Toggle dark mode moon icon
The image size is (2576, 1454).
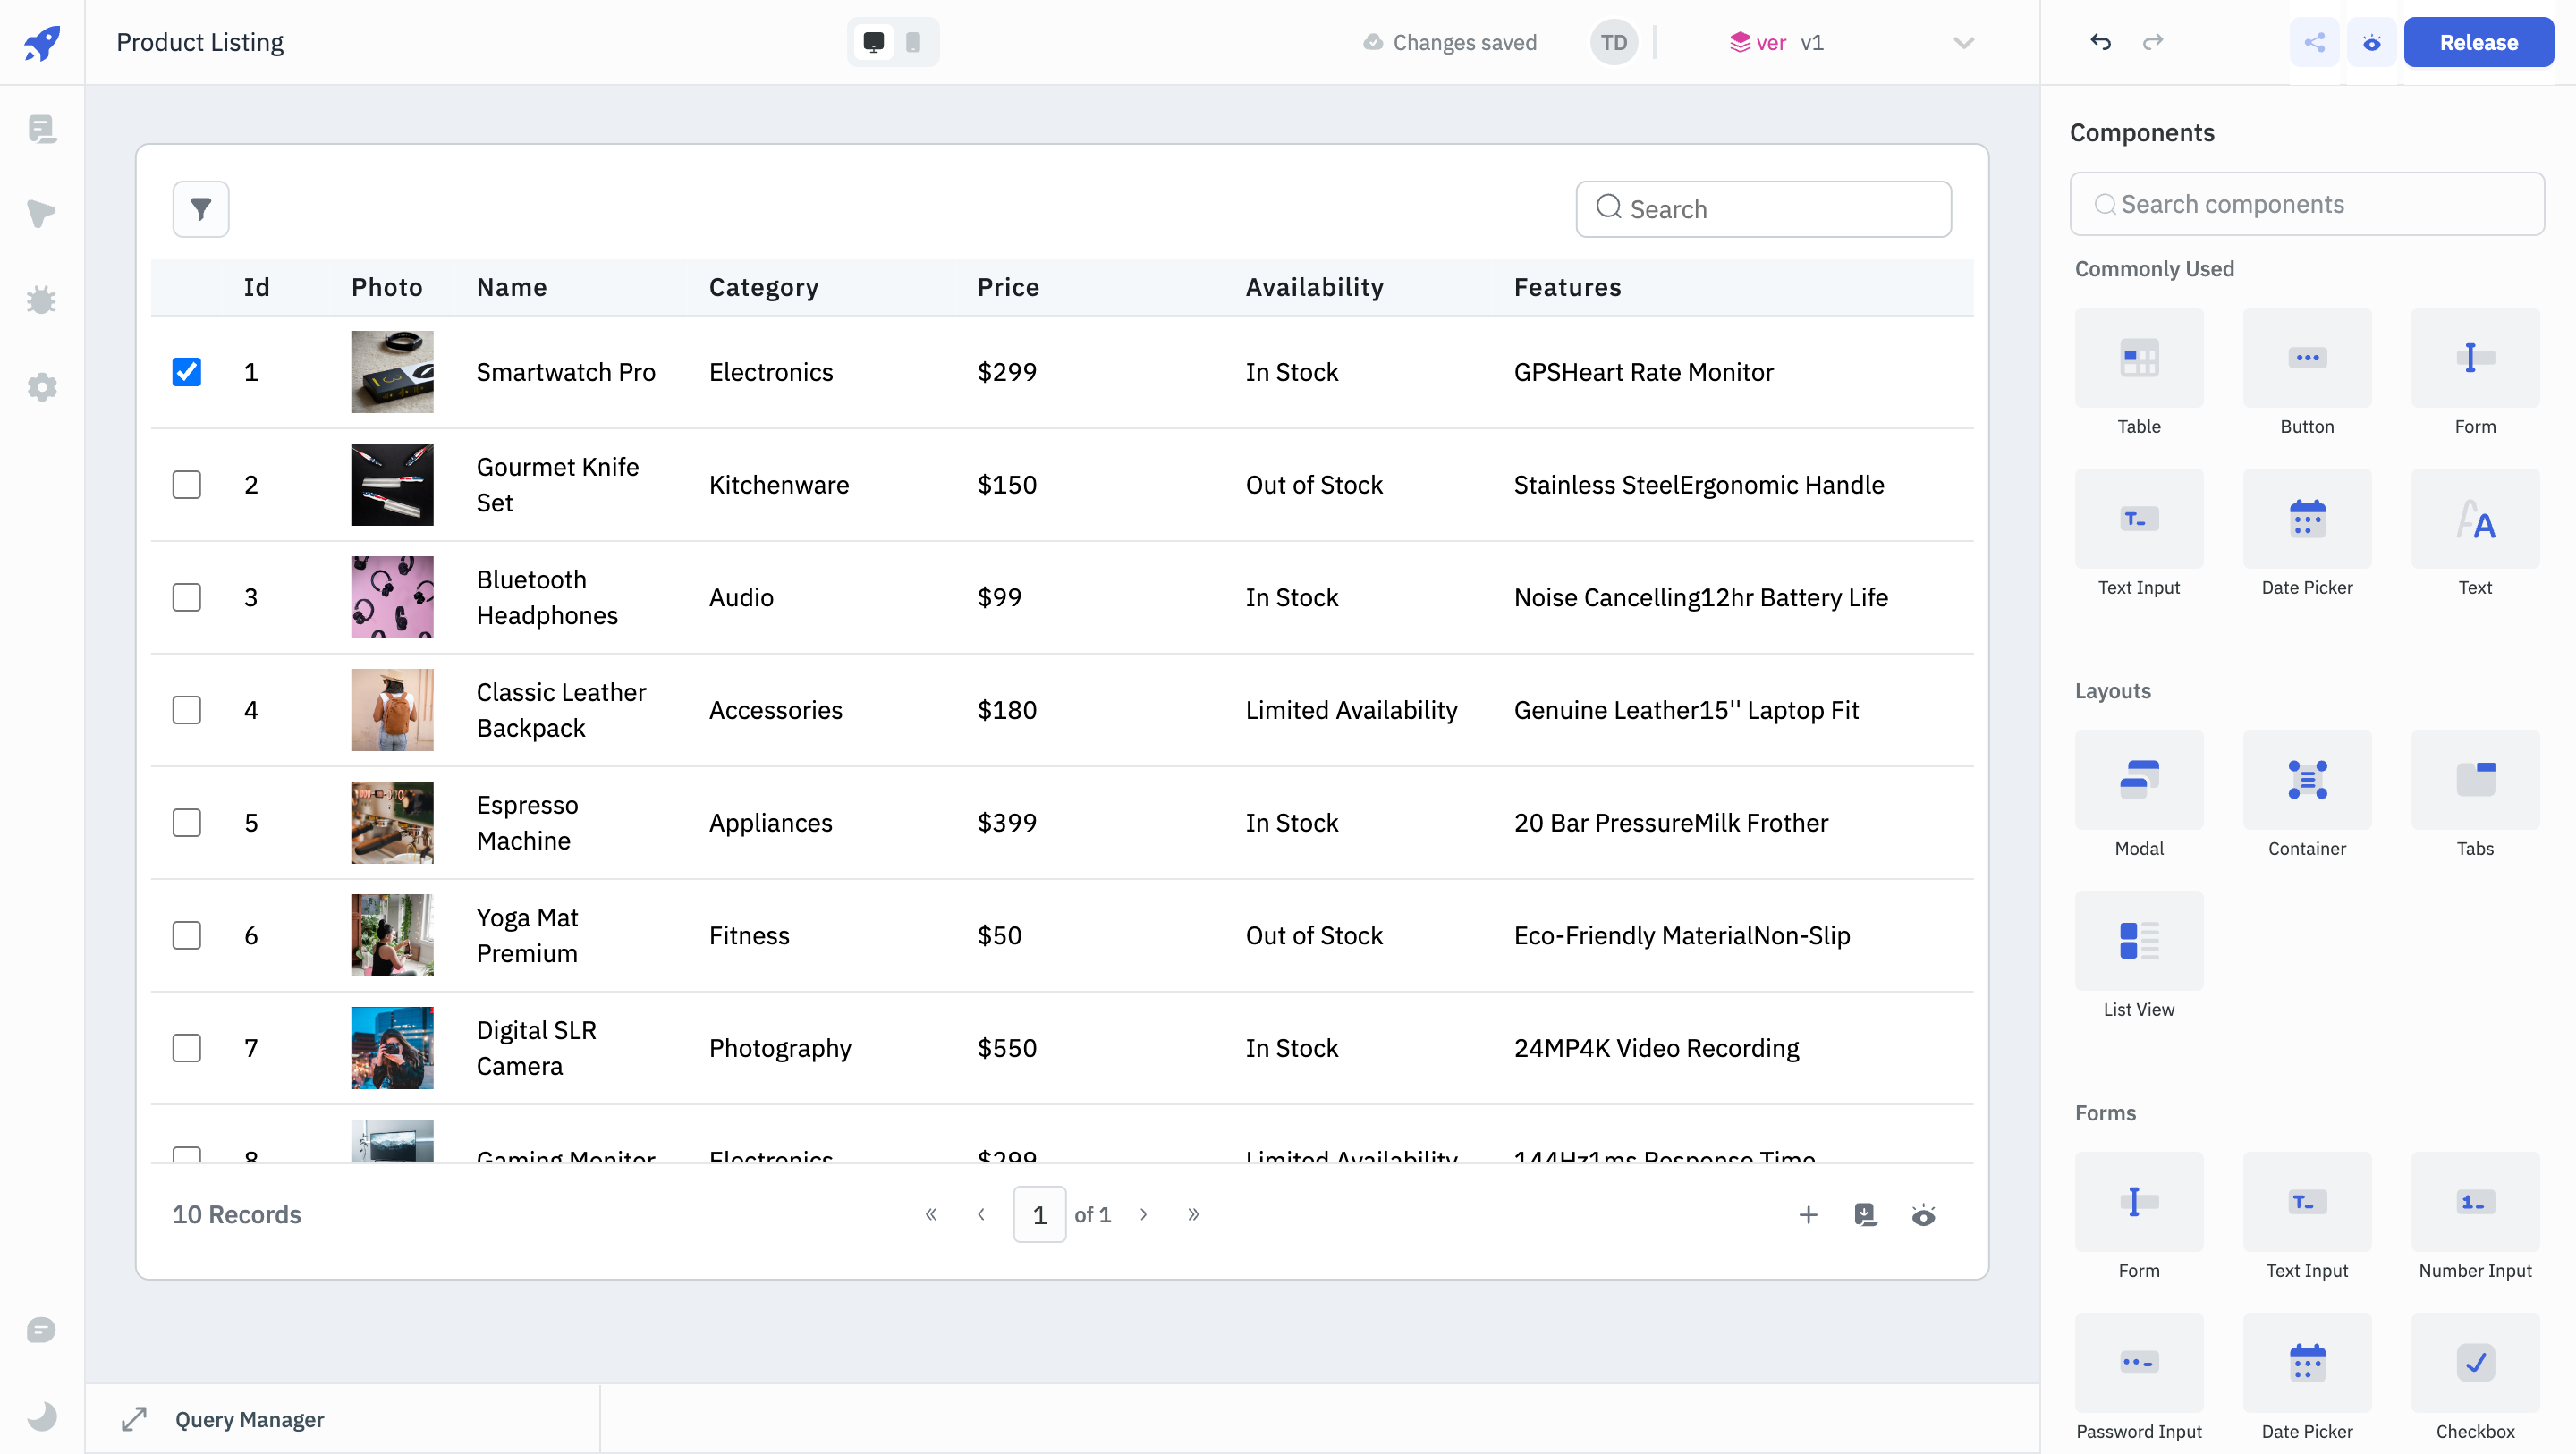(41, 1416)
